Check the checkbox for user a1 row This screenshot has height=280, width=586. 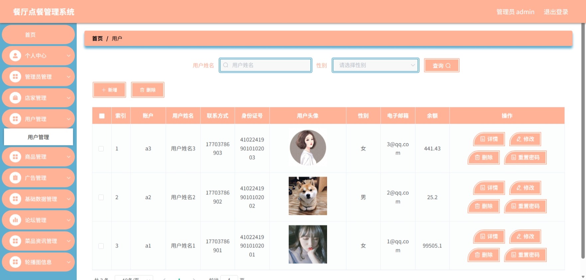tap(101, 246)
